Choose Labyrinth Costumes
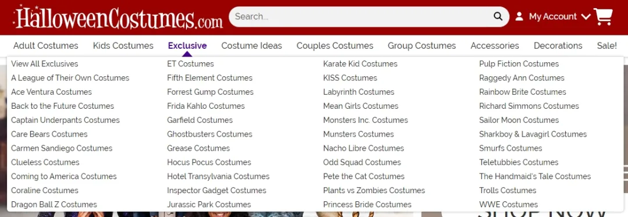This screenshot has width=628, height=217. pyautogui.click(x=358, y=92)
